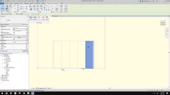Click the Measure tool icon
Screen dimensions: 170x95
click(x=52, y=9)
